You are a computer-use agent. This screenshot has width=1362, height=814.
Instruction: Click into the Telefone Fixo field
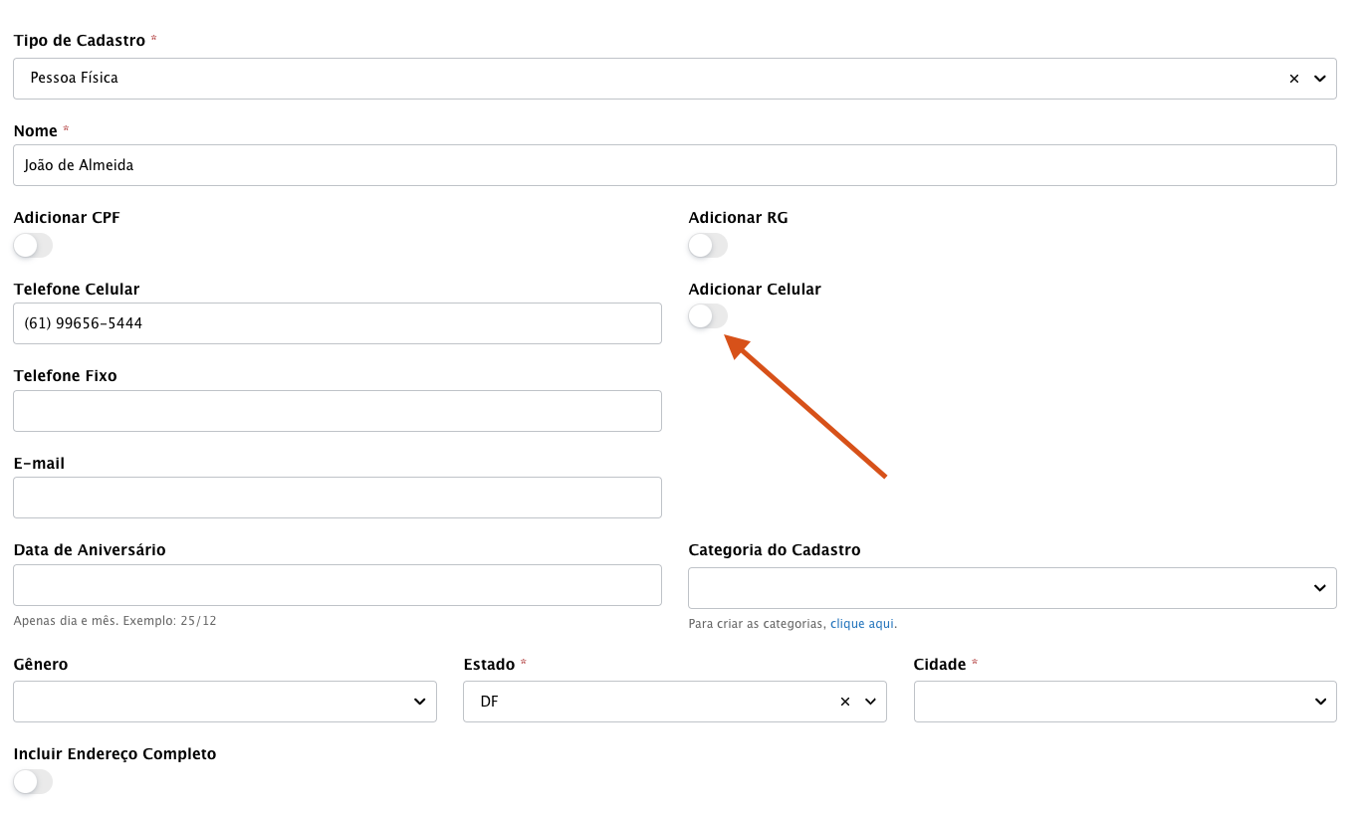point(337,411)
